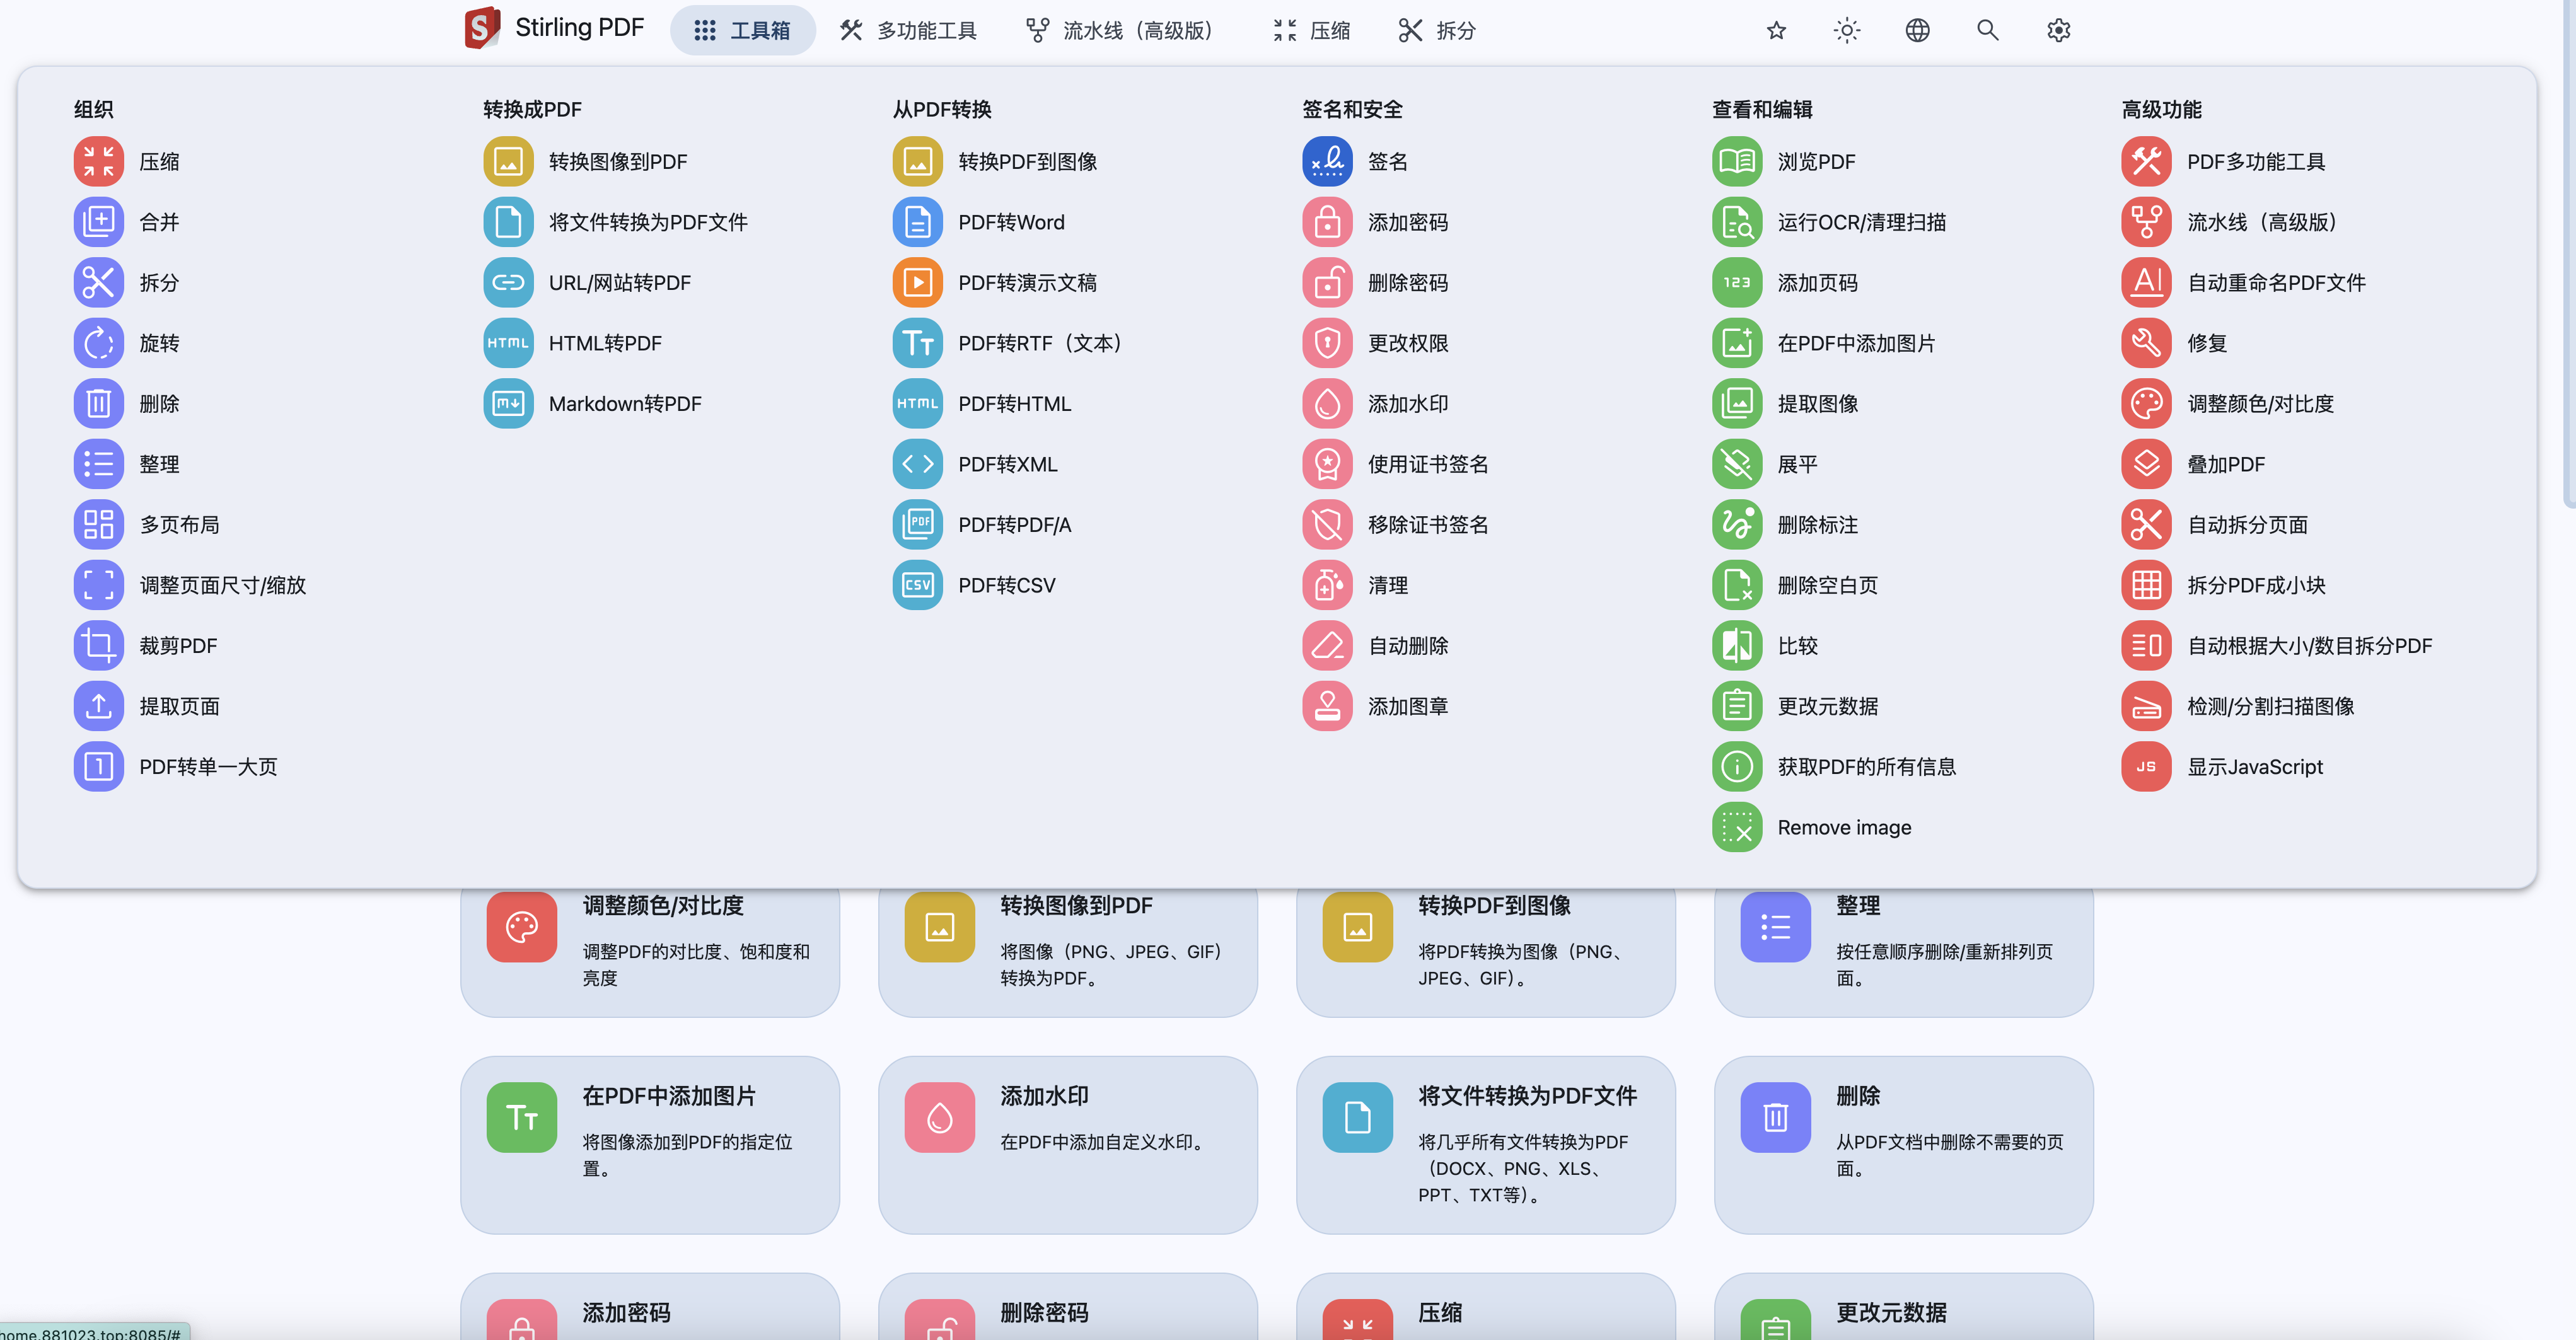2576x1340 pixels.
Task: Click the Compress (压缩) icon under 组织
Action: pos(98,161)
